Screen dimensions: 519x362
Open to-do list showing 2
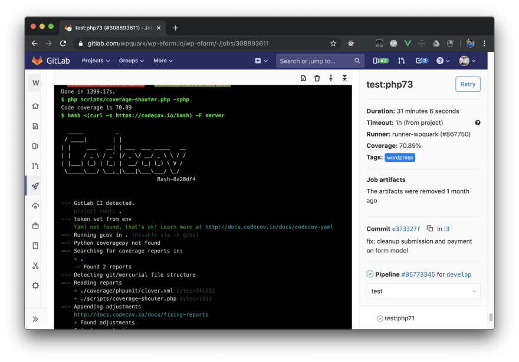pyautogui.click(x=422, y=61)
